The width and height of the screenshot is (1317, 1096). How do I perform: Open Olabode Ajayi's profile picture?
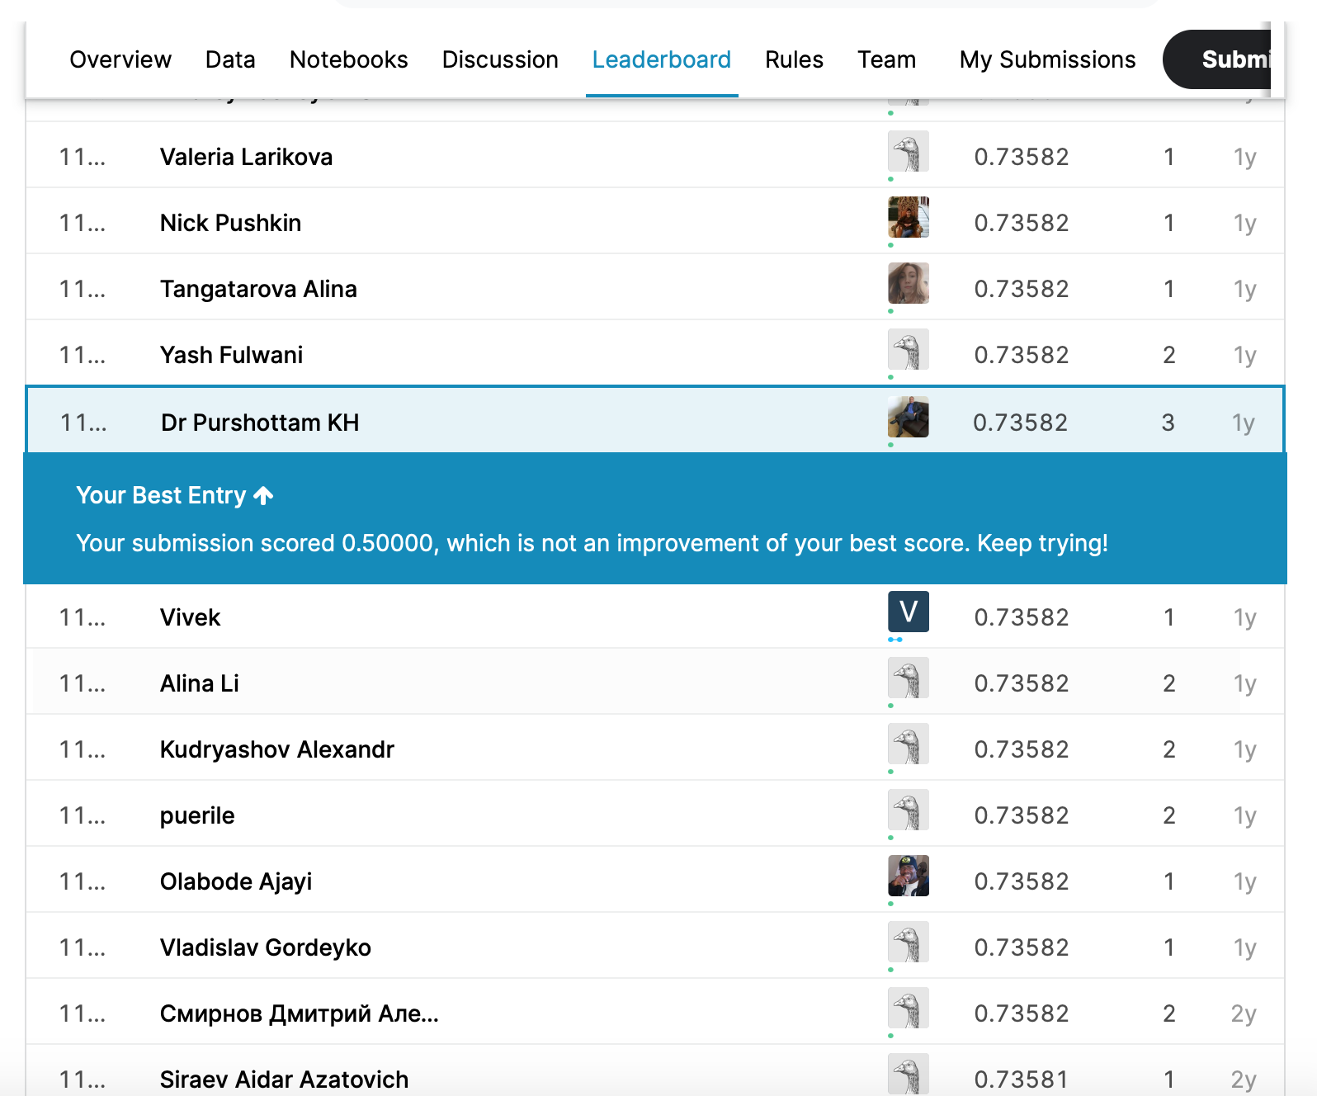click(908, 876)
